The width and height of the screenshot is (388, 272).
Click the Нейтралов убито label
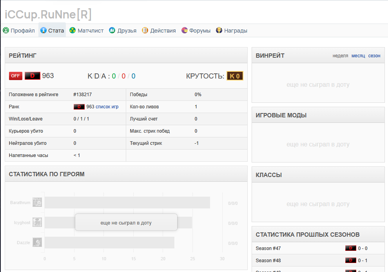point(28,143)
